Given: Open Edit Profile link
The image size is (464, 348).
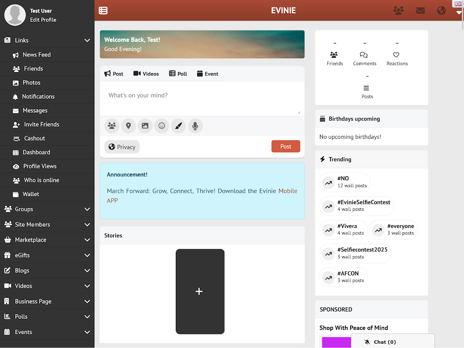Looking at the screenshot, I should [x=43, y=20].
